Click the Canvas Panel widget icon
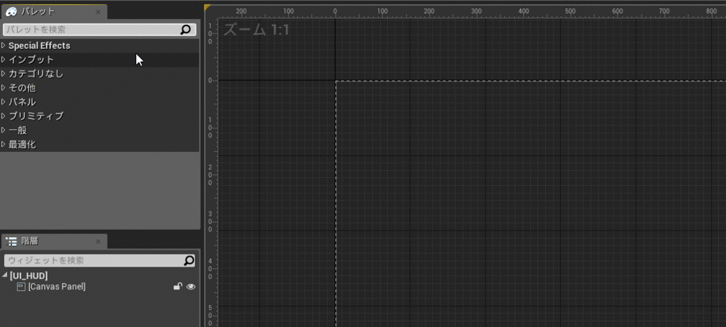The image size is (726, 327). coord(21,287)
